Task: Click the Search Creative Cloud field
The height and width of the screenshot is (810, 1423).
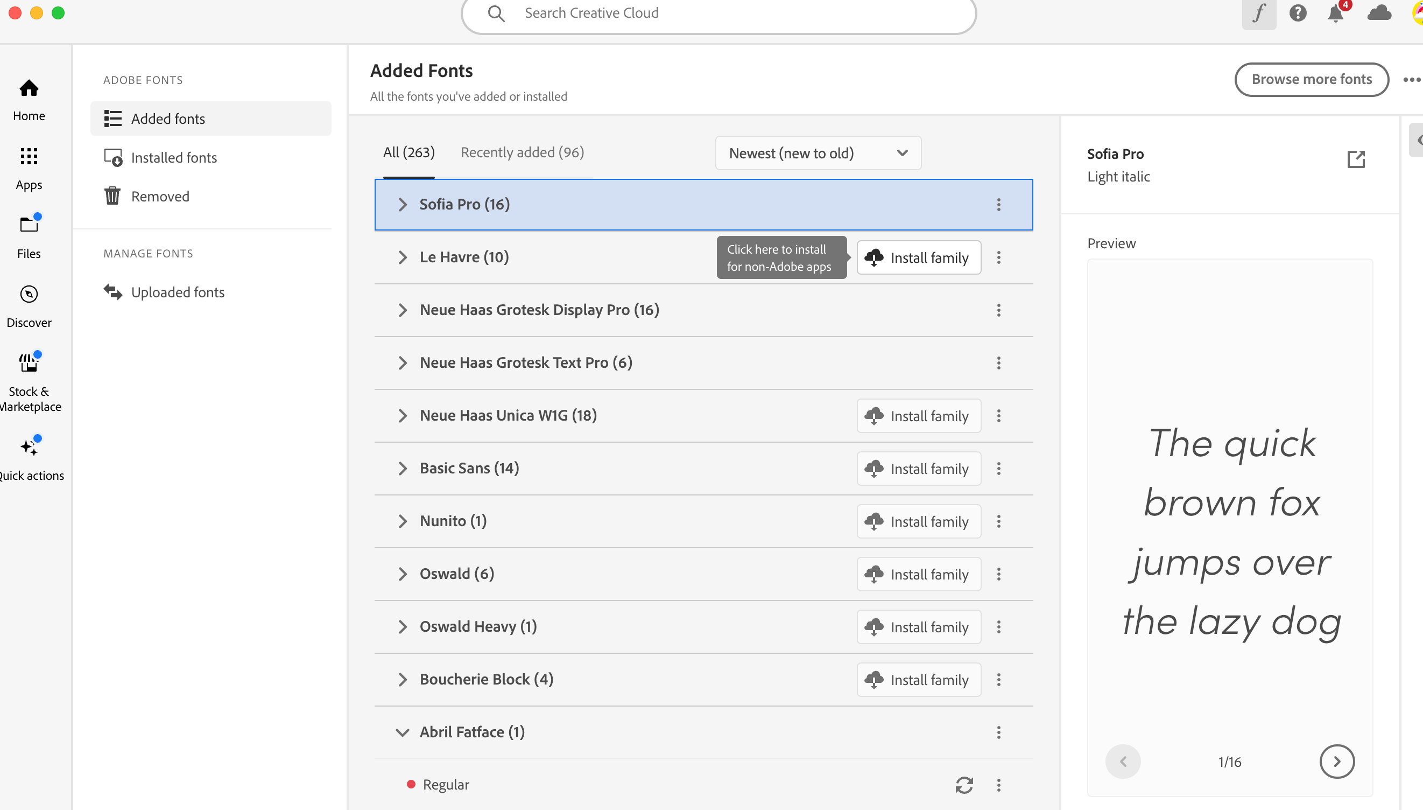Action: 718,13
